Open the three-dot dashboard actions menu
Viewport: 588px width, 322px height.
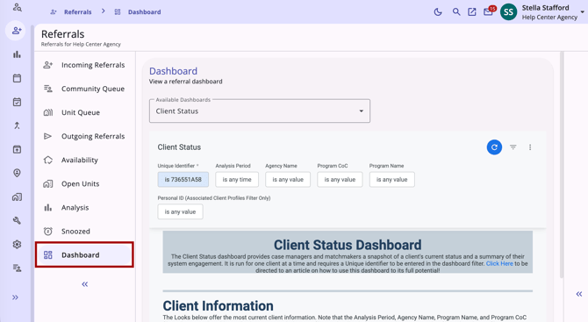pos(530,147)
